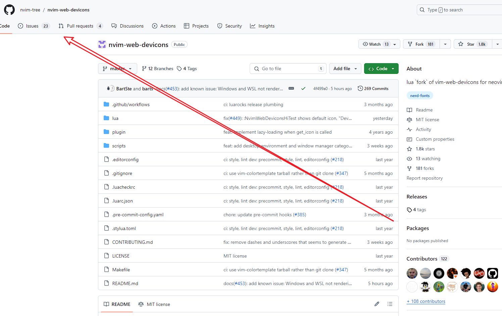Click the Go to file search box
502x316 pixels.
[288, 69]
